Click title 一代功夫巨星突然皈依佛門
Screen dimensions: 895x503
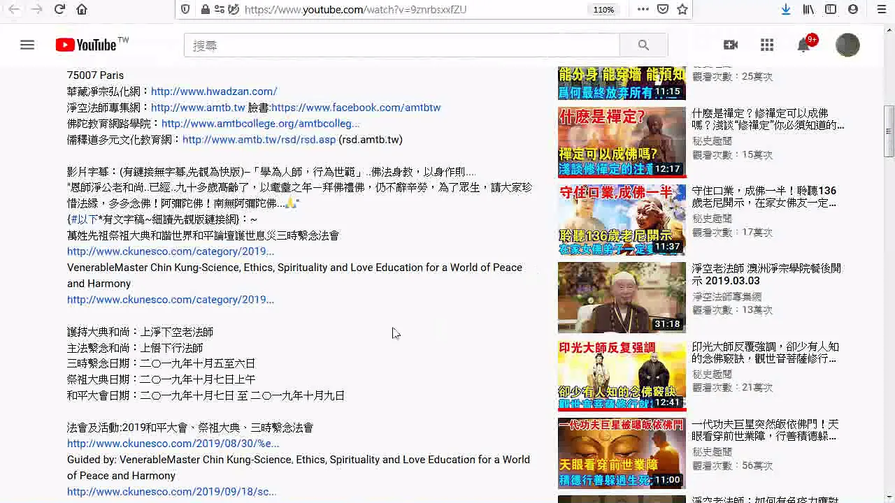click(x=765, y=430)
